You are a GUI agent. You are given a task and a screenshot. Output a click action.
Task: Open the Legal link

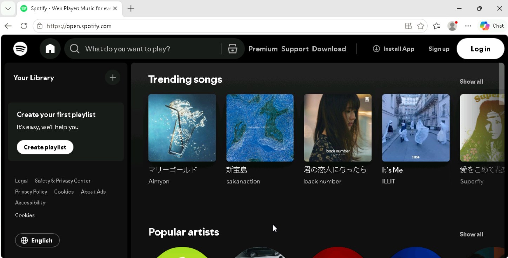tap(21, 181)
